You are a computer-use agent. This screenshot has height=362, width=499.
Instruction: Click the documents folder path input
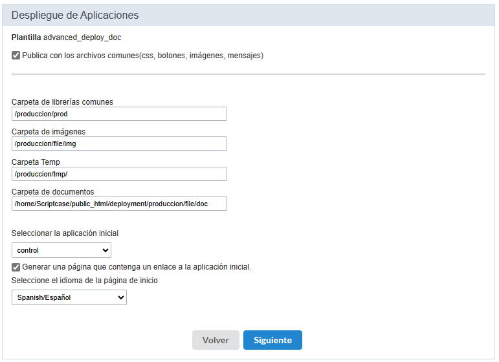[119, 204]
